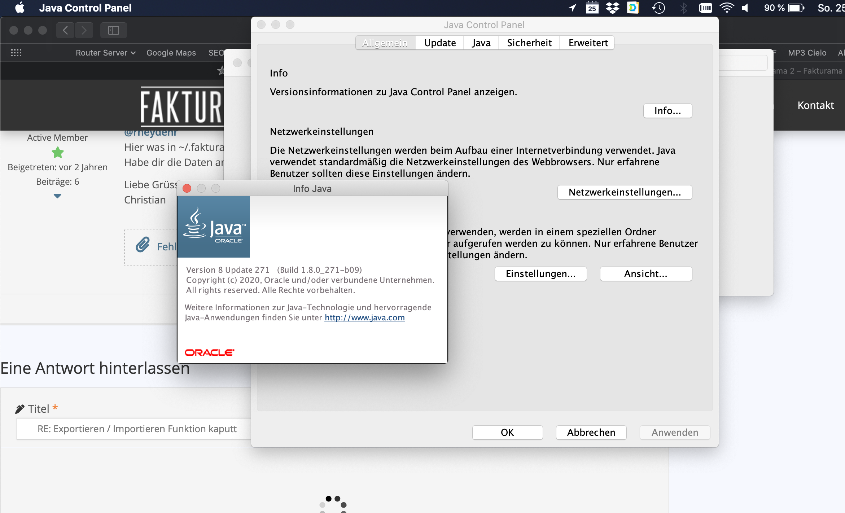Open the http://www.java.com link
The height and width of the screenshot is (513, 845).
pyautogui.click(x=365, y=317)
